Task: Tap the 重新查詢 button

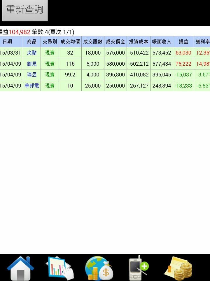Action: coord(25,10)
